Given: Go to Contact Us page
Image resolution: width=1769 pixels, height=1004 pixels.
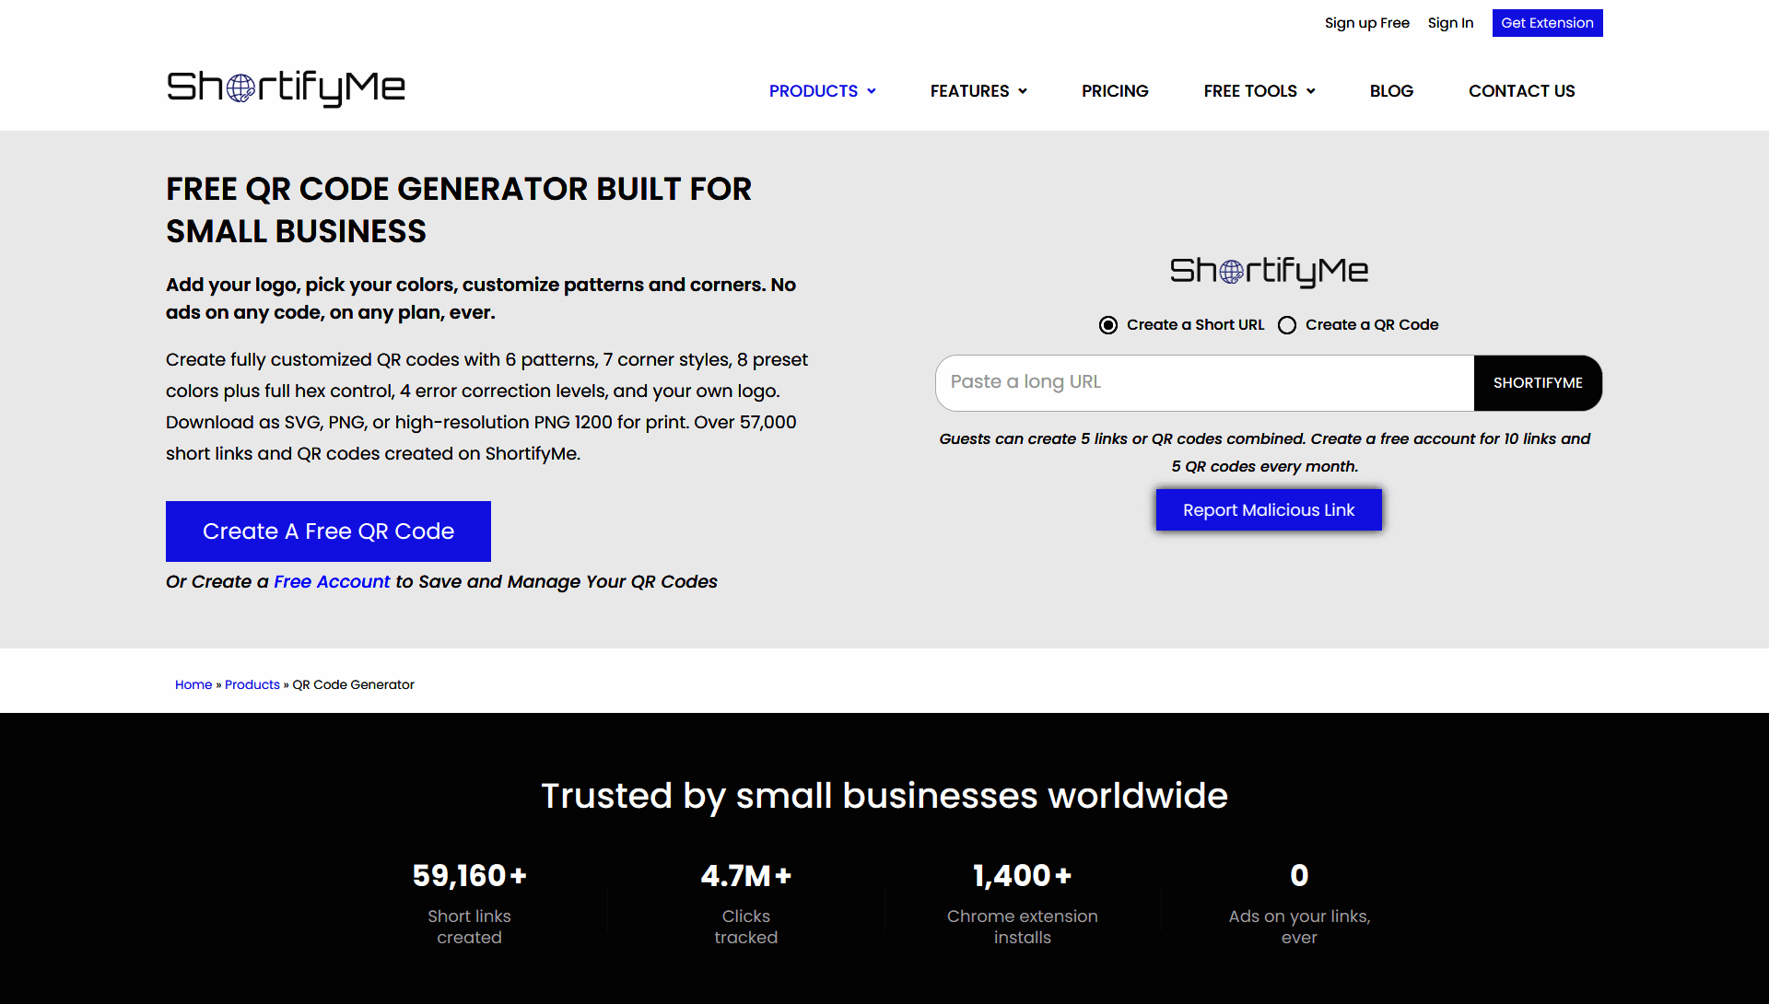Looking at the screenshot, I should point(1521,91).
